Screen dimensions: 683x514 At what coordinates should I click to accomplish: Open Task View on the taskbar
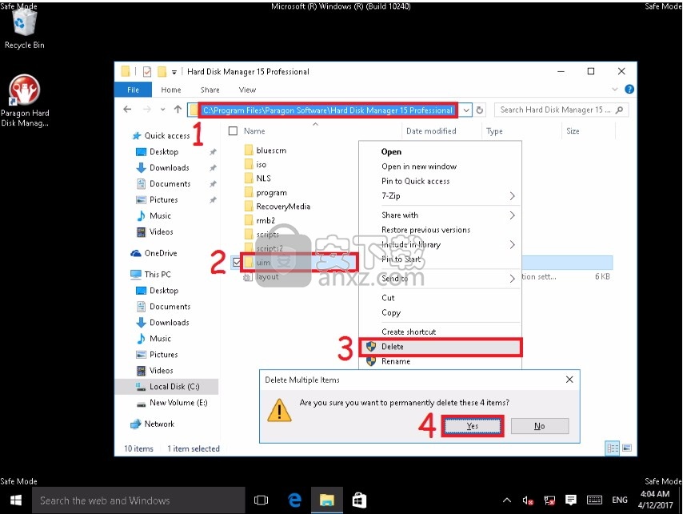pos(261,500)
